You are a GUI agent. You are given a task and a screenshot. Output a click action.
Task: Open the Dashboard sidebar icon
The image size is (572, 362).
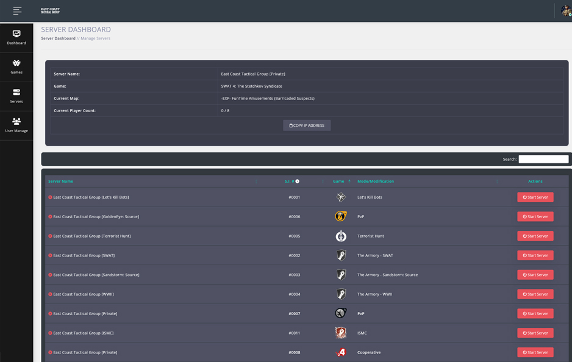tap(16, 34)
